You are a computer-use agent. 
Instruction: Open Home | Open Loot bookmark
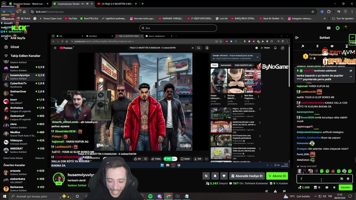pos(51,19)
